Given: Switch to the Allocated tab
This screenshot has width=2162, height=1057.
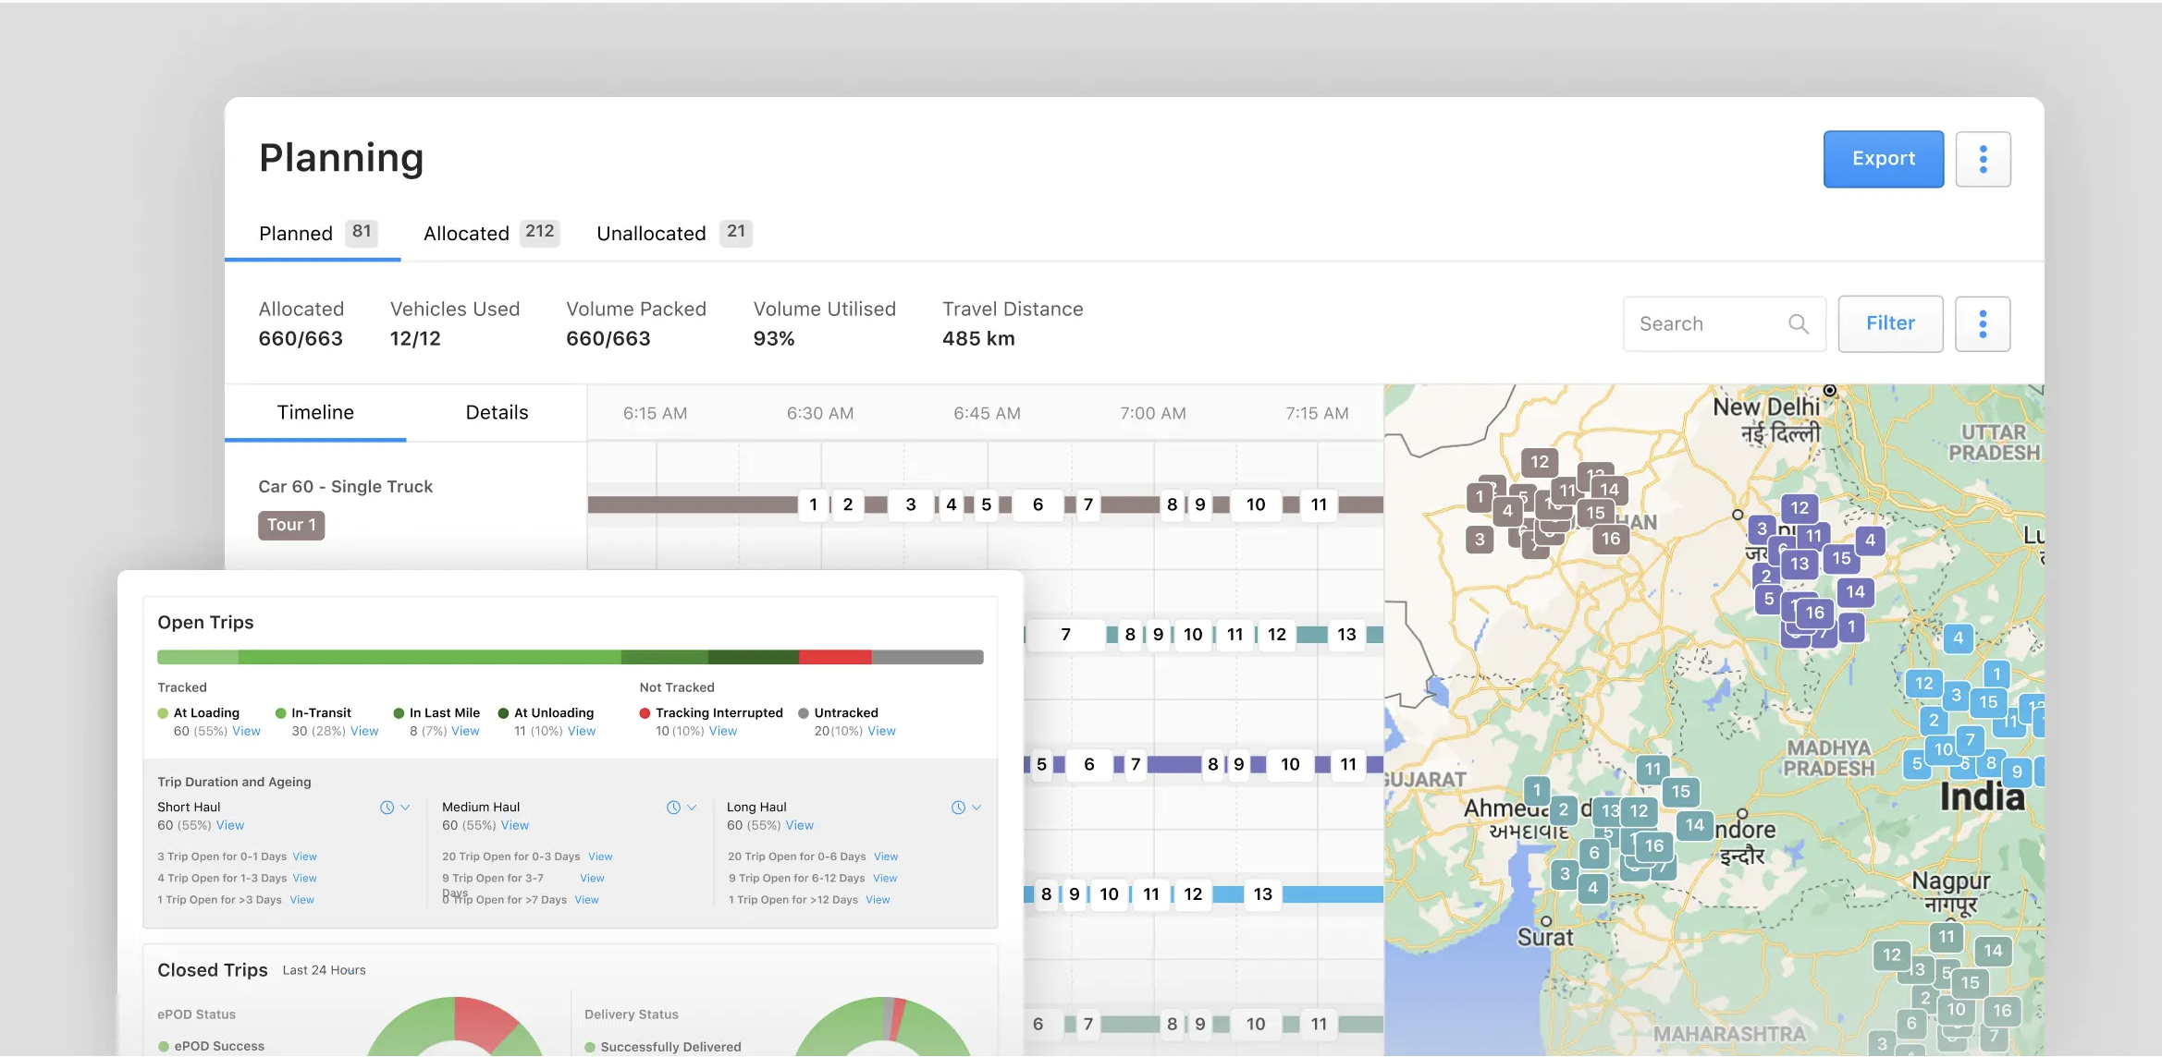Looking at the screenshot, I should pos(467,233).
